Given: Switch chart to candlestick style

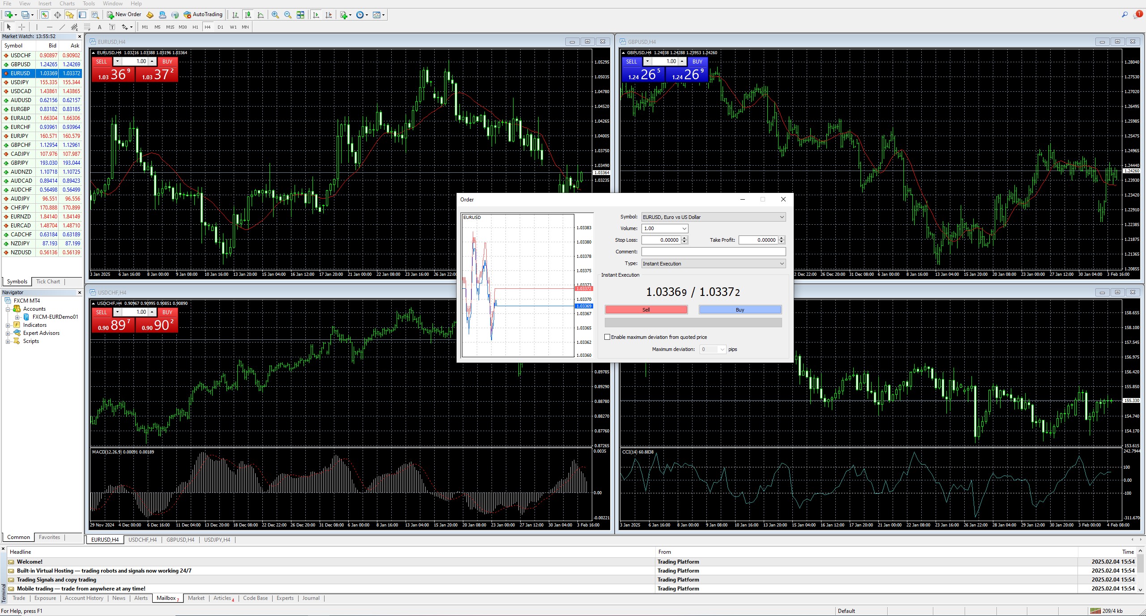Looking at the screenshot, I should 248,15.
